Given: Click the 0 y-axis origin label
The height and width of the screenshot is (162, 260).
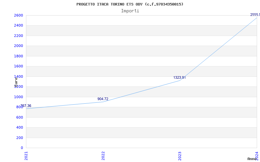Looking at the screenshot, I should click(x=22, y=148).
